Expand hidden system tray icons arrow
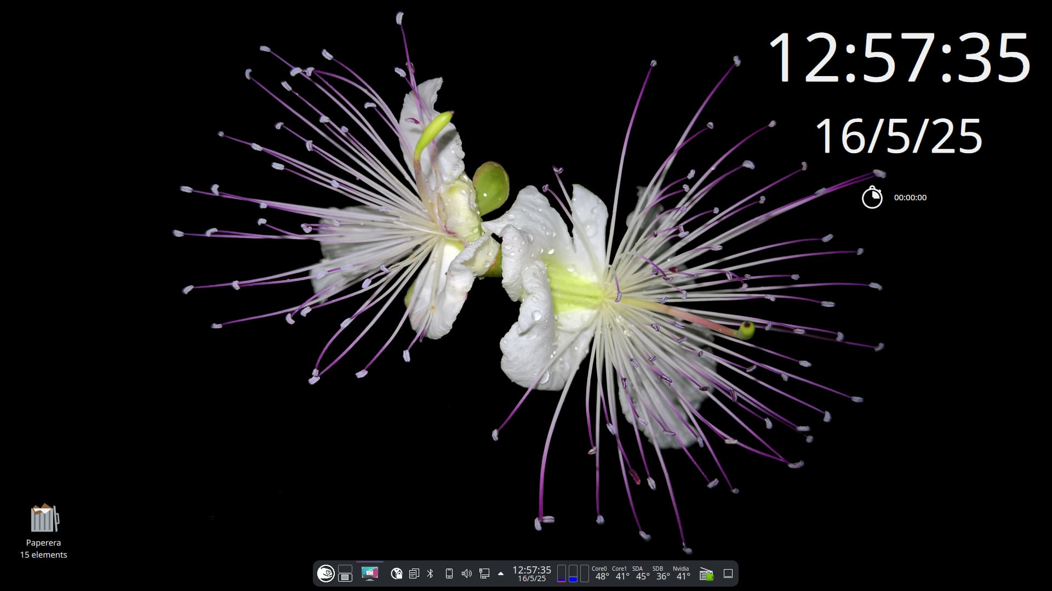Viewport: 1052px width, 591px height. click(500, 573)
